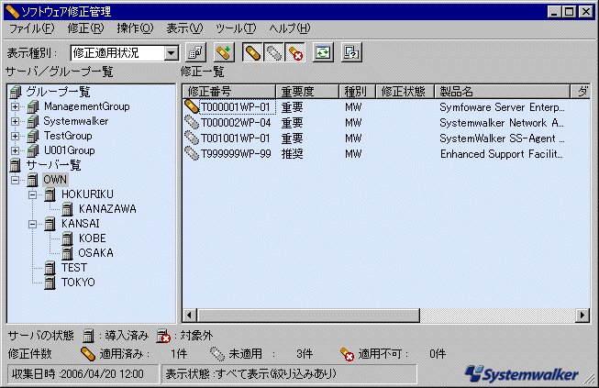Select the Systemwalker group in tree
Image resolution: width=599 pixels, height=388 pixels.
[75, 121]
